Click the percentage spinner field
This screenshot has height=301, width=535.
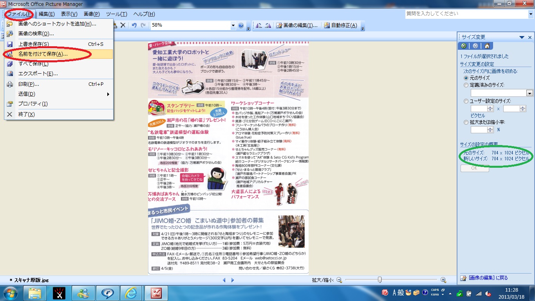pyautogui.click(x=482, y=130)
